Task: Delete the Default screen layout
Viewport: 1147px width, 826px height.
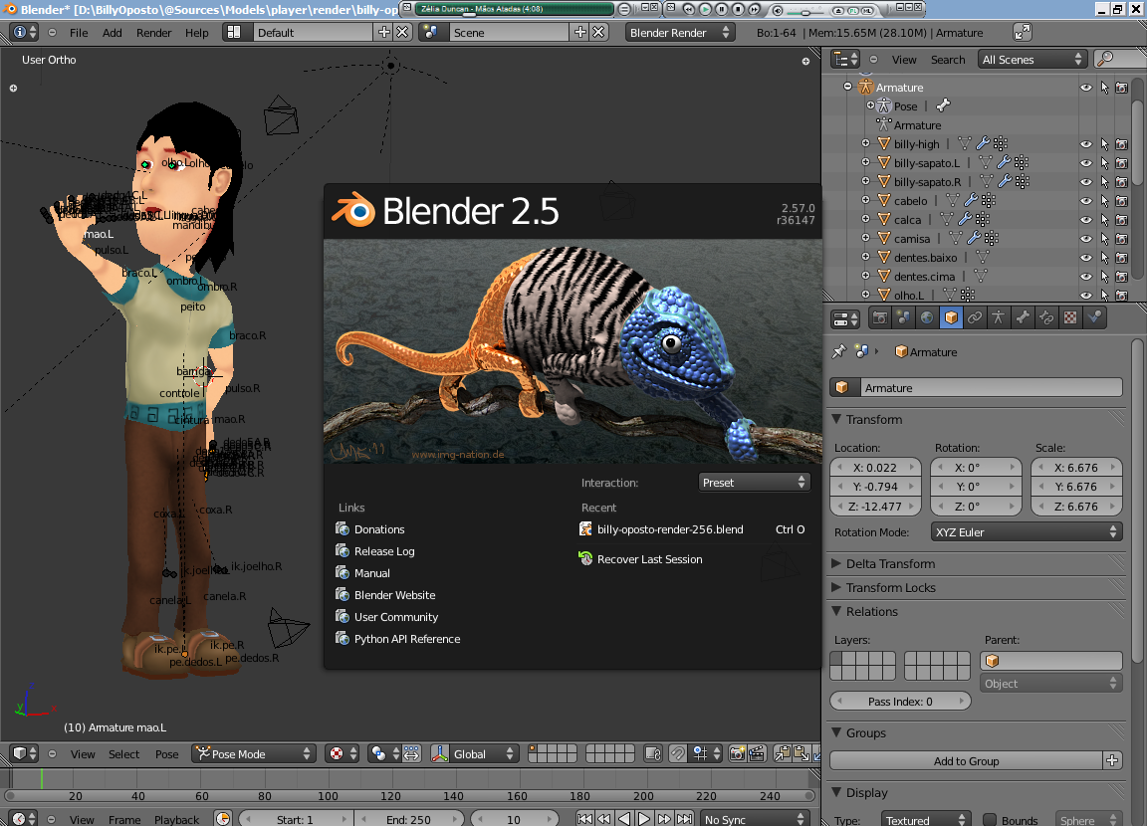Action: tap(403, 32)
